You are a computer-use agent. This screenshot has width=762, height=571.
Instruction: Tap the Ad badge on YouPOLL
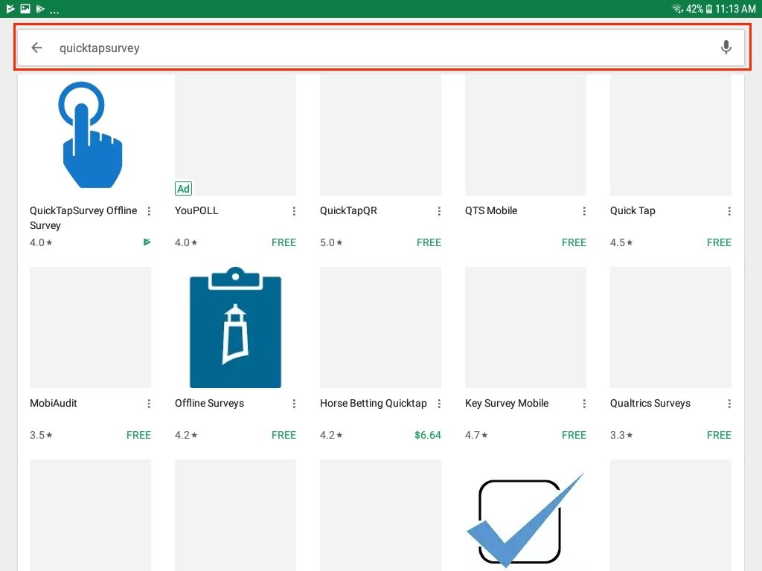coord(183,188)
